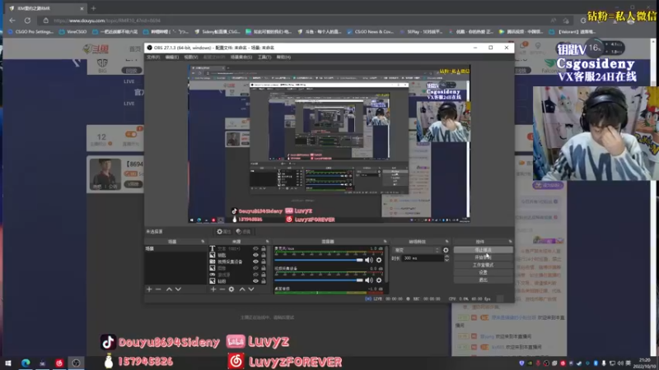Open scene transition properties gear

click(x=446, y=250)
